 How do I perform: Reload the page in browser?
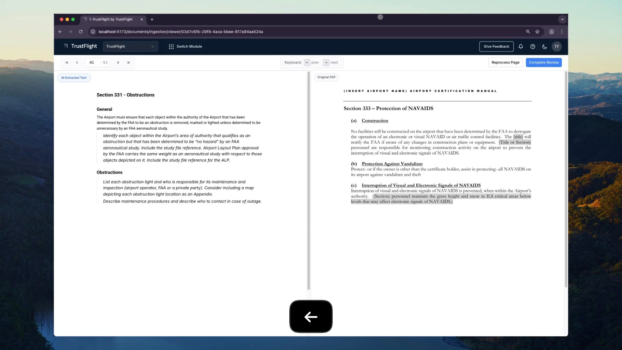pyautogui.click(x=81, y=32)
